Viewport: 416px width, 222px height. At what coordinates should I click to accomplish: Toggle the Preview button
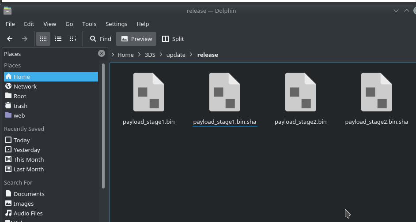[136, 39]
